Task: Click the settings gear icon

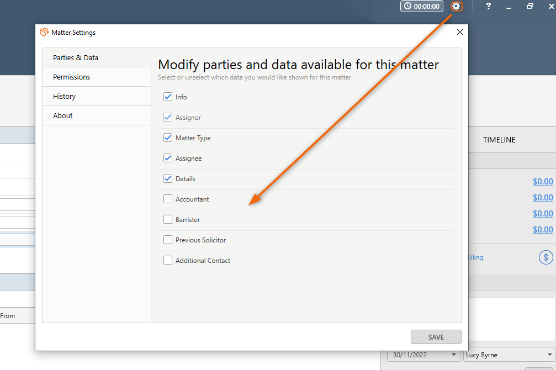Action: point(456,7)
